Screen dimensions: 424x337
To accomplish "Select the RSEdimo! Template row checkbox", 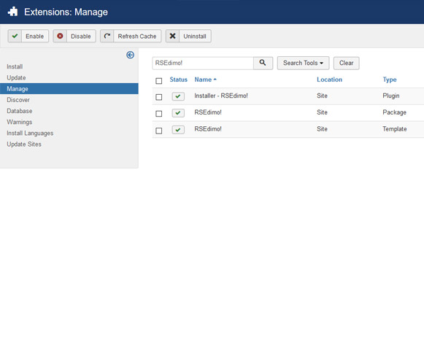I will [x=159, y=131].
